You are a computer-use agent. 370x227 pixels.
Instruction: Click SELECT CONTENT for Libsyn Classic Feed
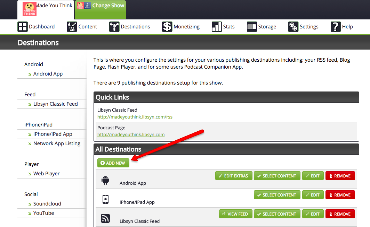277,214
